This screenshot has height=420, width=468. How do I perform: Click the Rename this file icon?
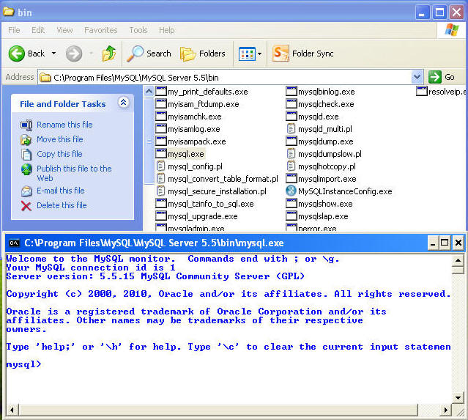[26, 125]
